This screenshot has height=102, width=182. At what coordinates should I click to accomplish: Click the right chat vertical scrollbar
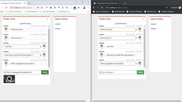[144, 48]
